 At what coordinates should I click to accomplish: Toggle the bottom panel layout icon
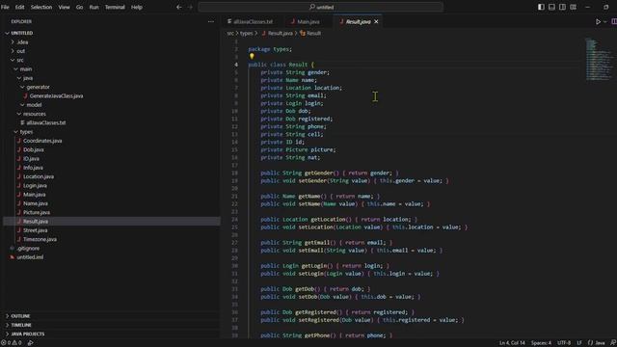tap(551, 7)
